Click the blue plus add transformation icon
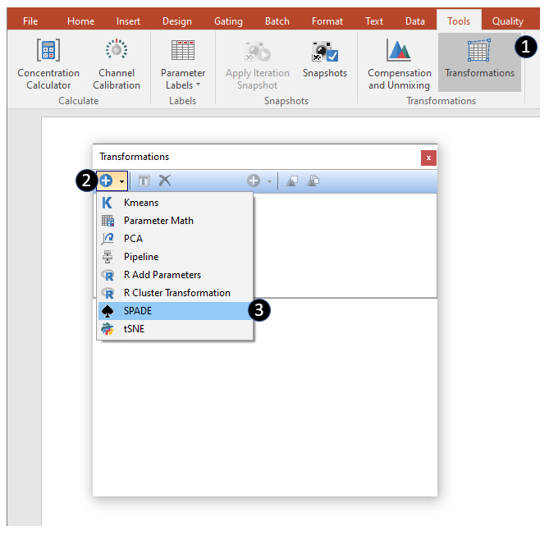 106,181
